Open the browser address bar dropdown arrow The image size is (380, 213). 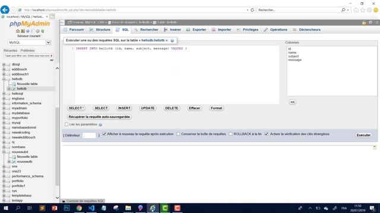(x=248, y=10)
